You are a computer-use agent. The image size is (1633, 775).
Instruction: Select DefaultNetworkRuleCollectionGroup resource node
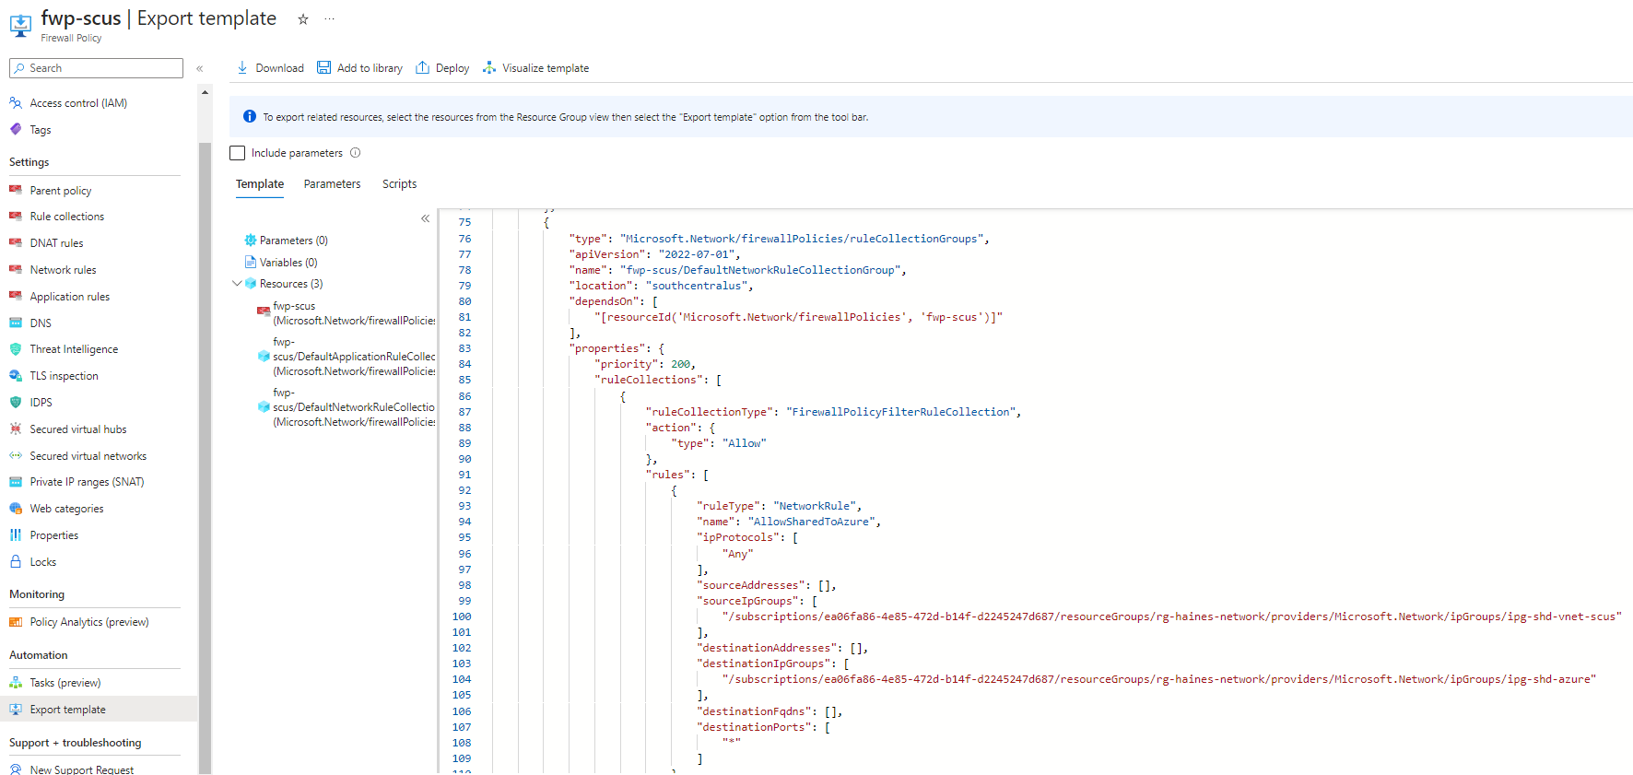[x=347, y=407]
